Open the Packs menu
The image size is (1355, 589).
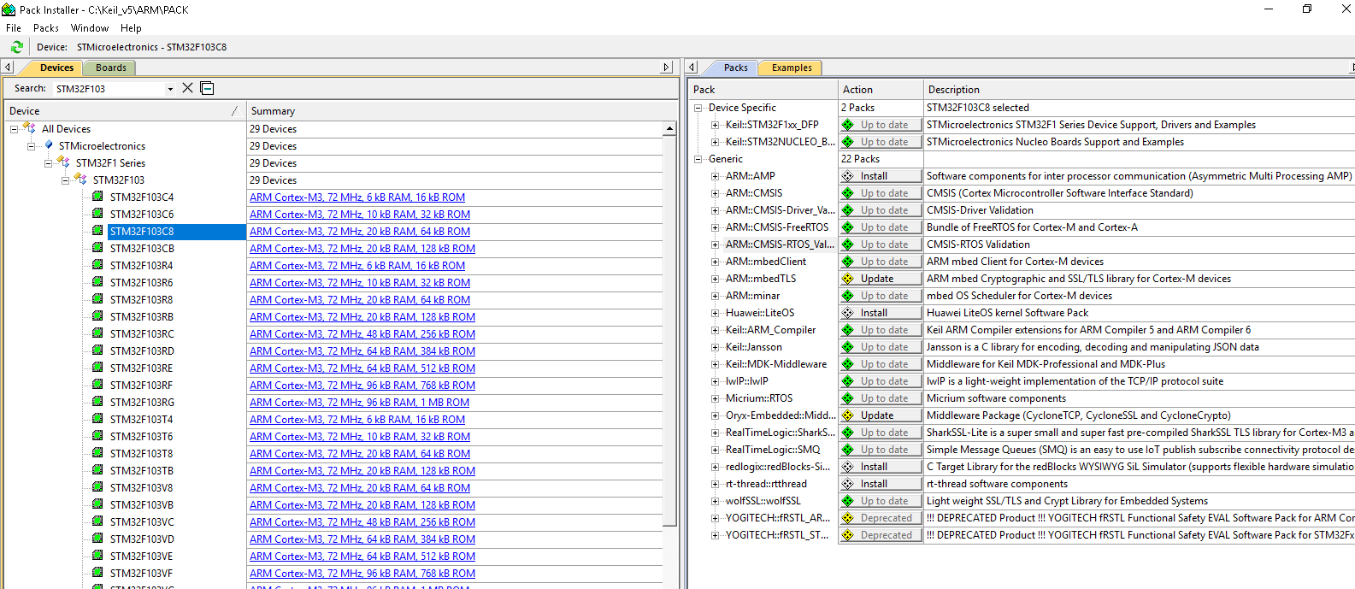46,28
